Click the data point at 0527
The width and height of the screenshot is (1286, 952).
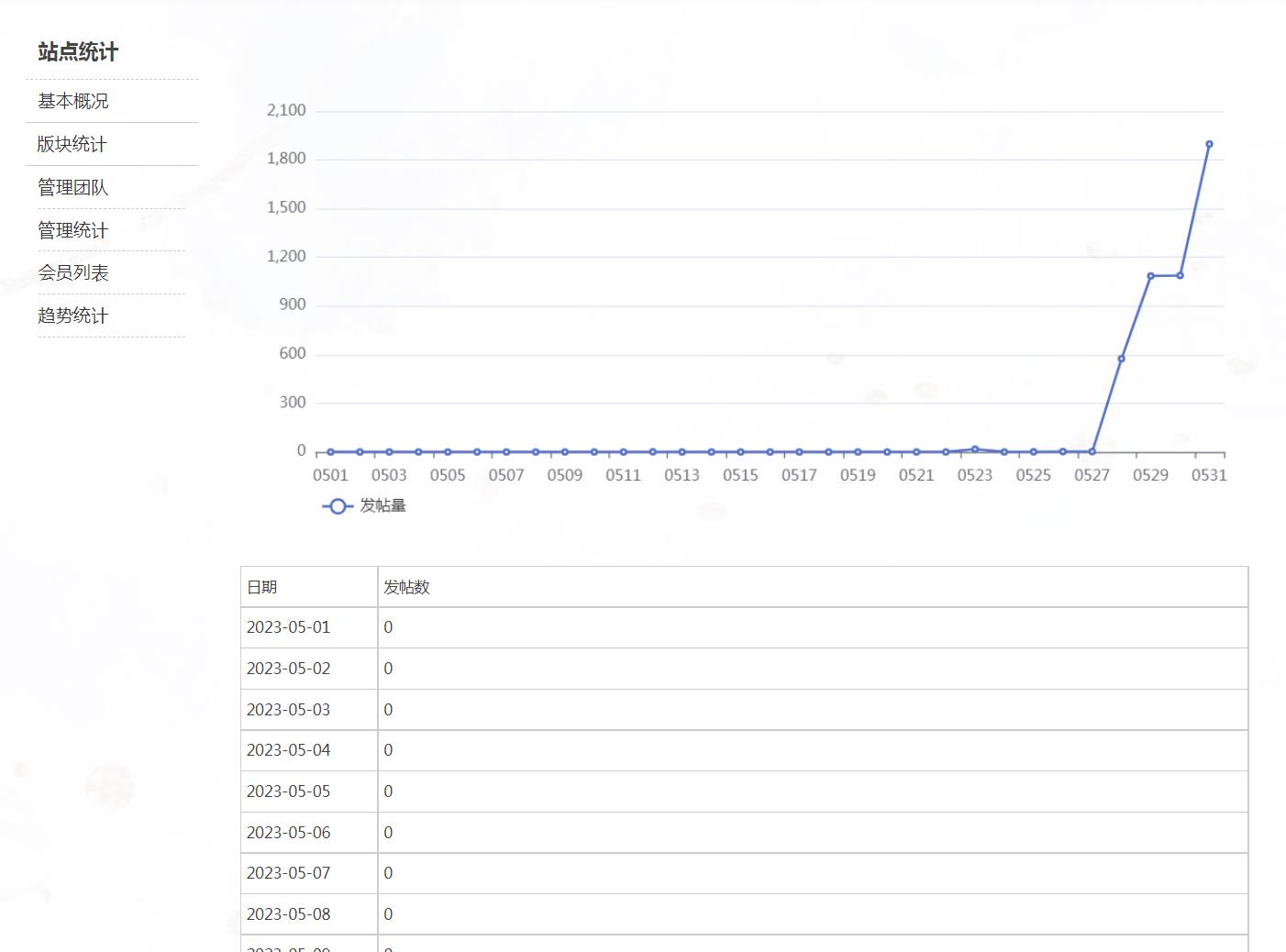click(x=1092, y=452)
